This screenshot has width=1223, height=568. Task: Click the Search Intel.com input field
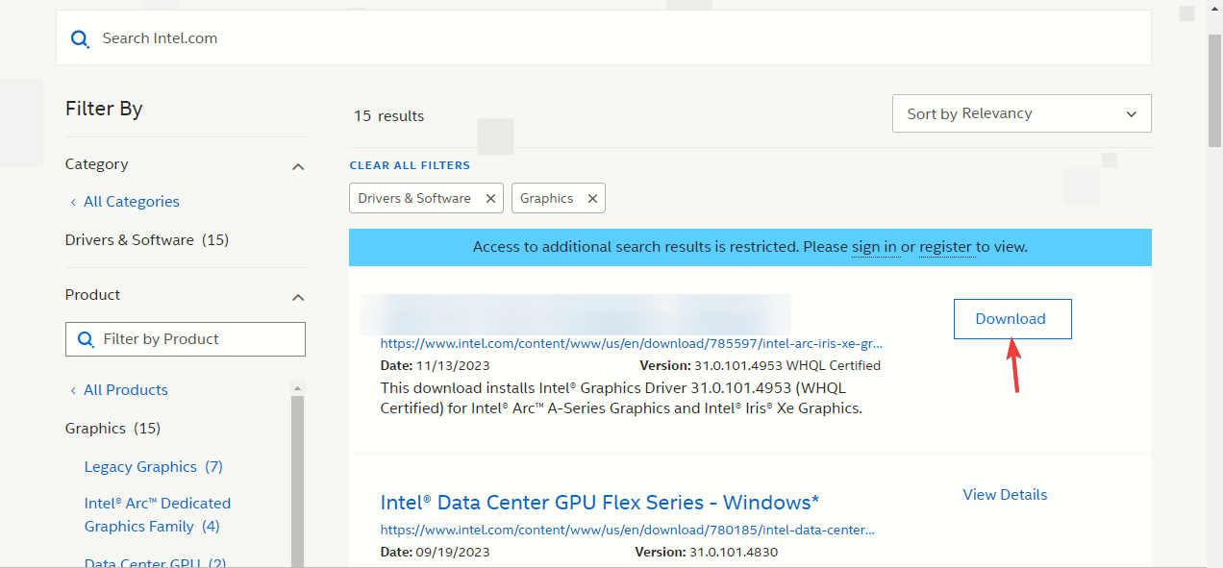click(x=615, y=38)
